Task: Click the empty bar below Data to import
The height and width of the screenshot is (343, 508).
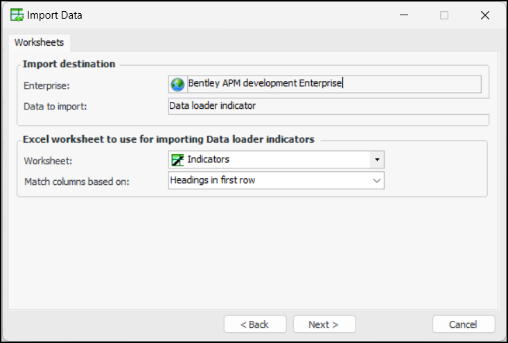Action: 329,119
